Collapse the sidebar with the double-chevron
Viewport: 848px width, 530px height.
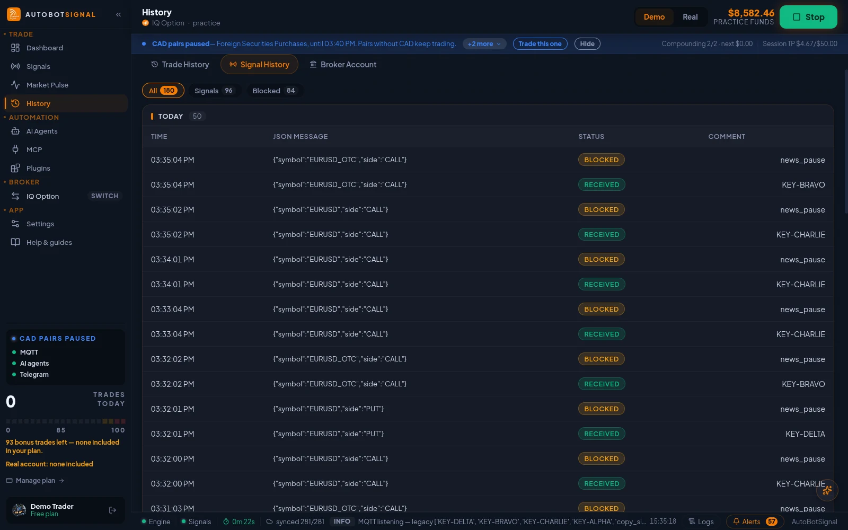click(119, 15)
